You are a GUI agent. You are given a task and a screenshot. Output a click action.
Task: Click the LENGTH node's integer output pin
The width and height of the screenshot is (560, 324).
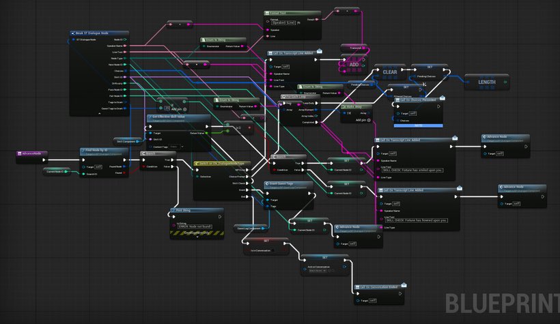(x=505, y=82)
